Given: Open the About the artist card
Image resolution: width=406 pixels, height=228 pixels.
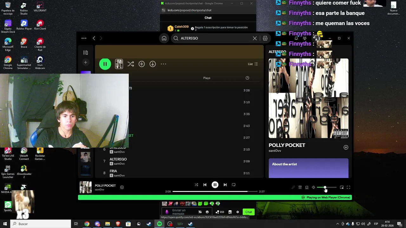Looking at the screenshot, I should click(x=309, y=168).
